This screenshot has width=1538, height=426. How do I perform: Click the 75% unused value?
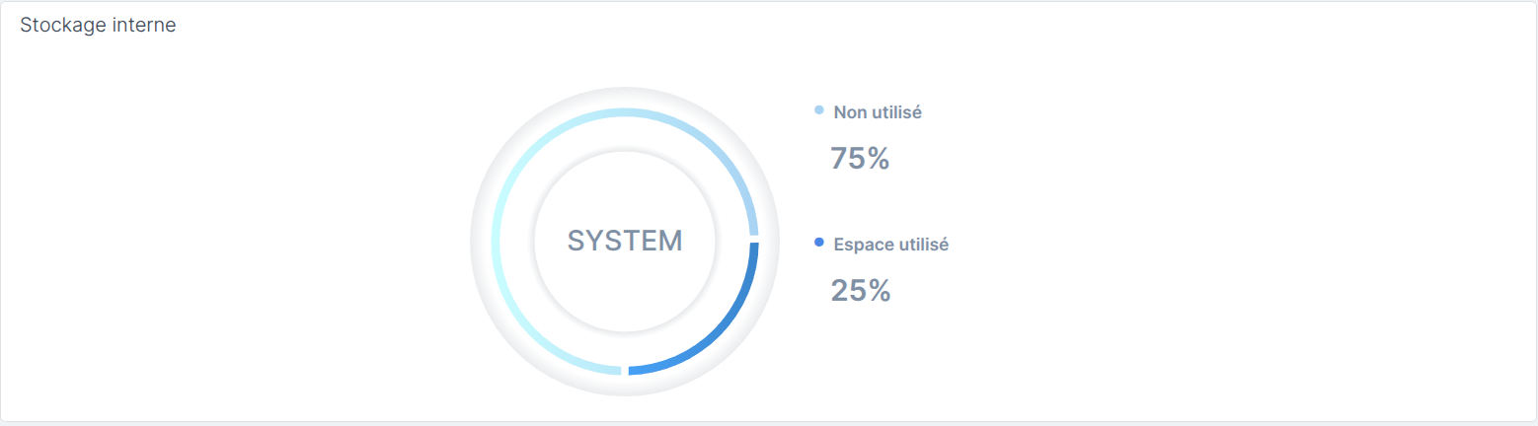tap(861, 159)
